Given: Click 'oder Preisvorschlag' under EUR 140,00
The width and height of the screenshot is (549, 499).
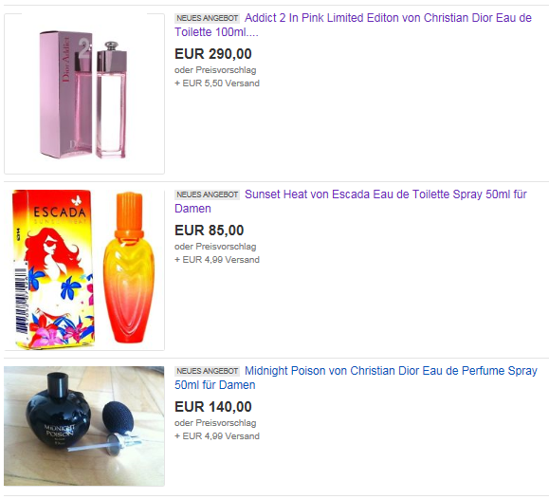Looking at the screenshot, I should point(215,423).
